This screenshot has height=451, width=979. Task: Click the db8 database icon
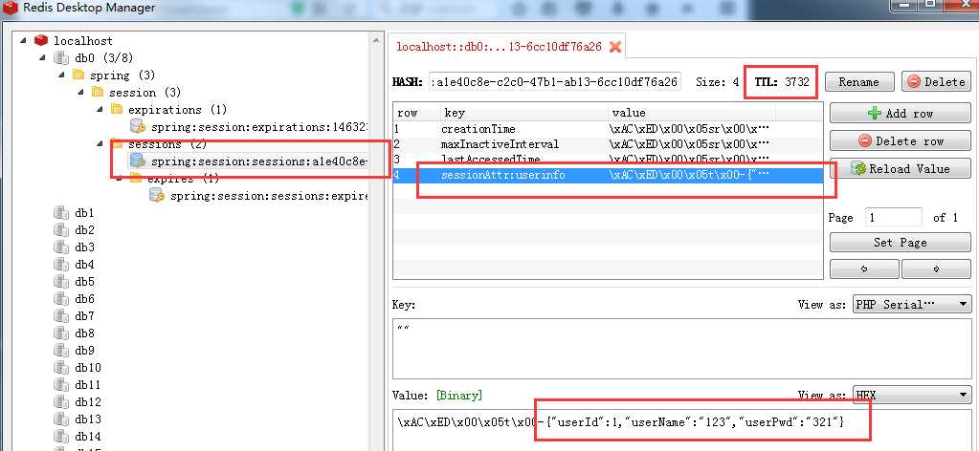click(61, 333)
